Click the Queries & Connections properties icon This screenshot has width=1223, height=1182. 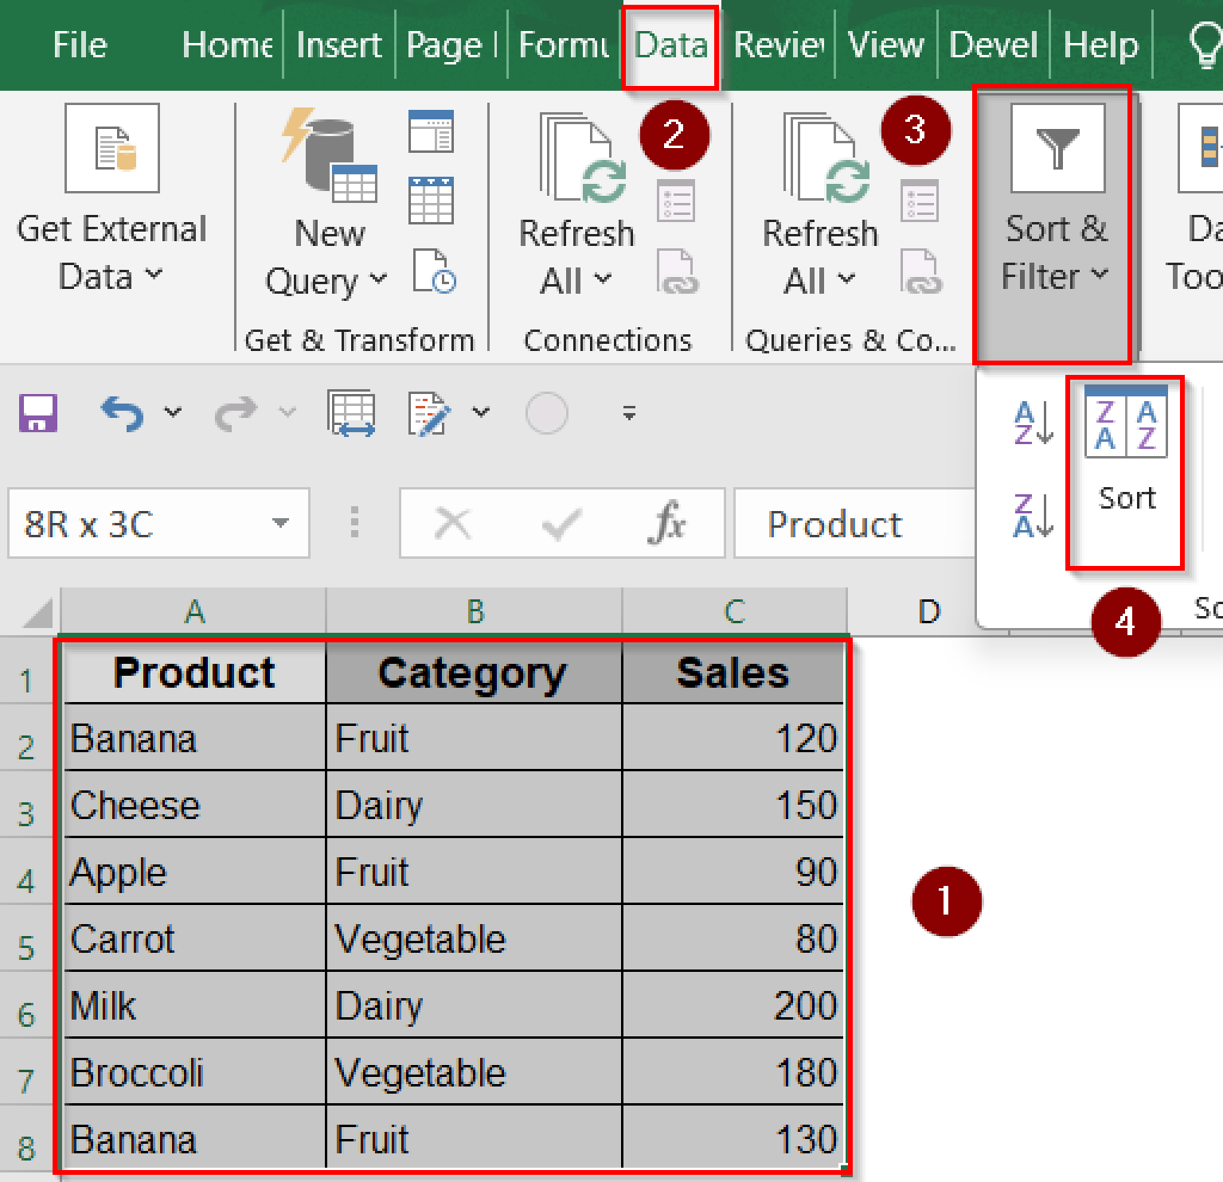click(x=920, y=201)
